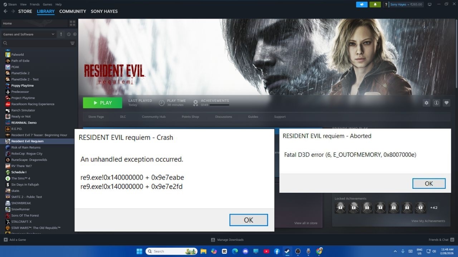Select Palworld in the library list

pyautogui.click(x=17, y=55)
